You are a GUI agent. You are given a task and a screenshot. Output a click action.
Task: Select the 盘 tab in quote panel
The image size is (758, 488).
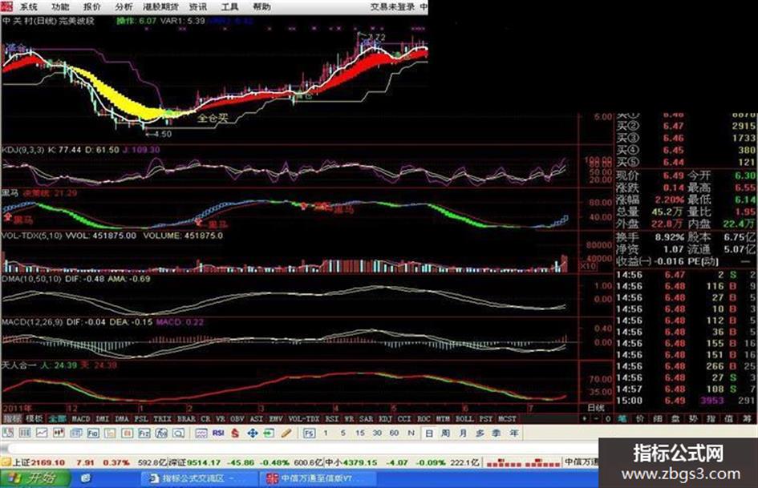coord(675,419)
